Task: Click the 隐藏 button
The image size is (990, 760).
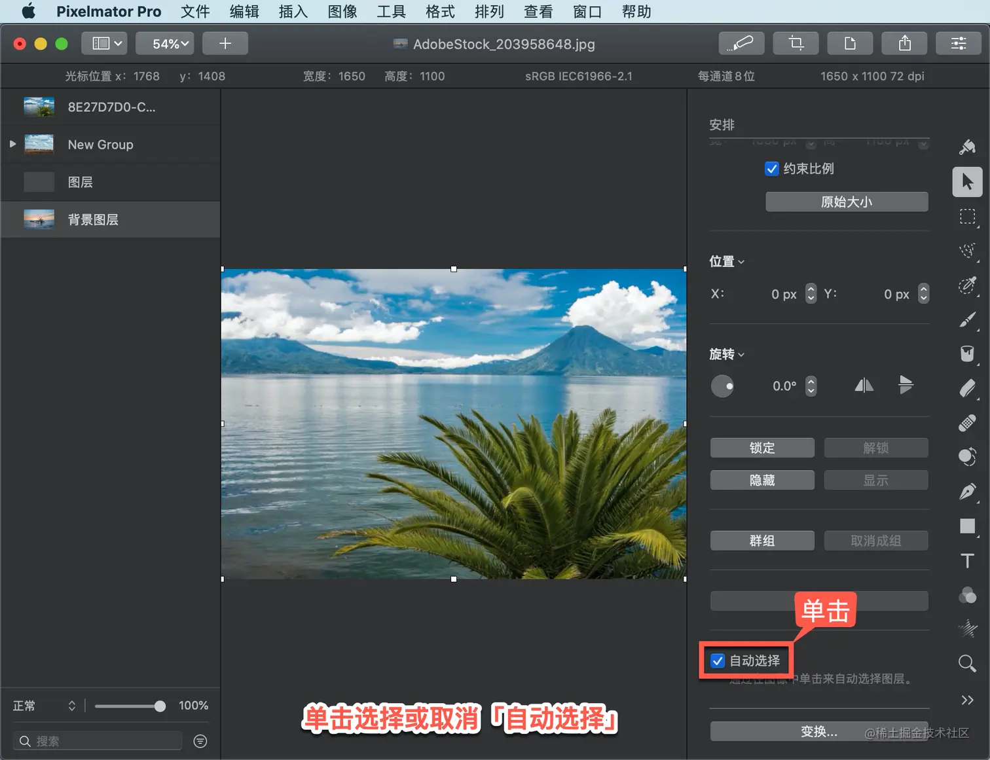Action: 762,480
